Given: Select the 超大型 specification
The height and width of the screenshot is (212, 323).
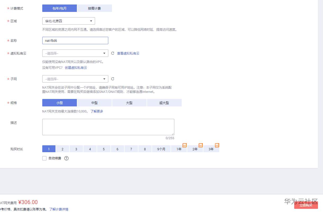Looking at the screenshot, I should click(x=164, y=103).
